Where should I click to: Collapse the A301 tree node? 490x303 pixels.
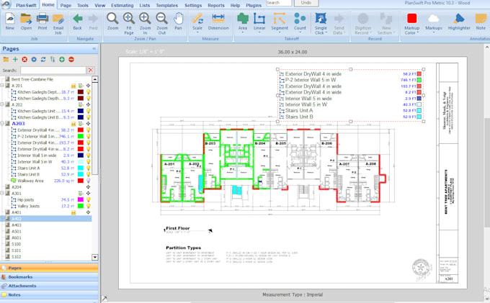pyautogui.click(x=2, y=194)
